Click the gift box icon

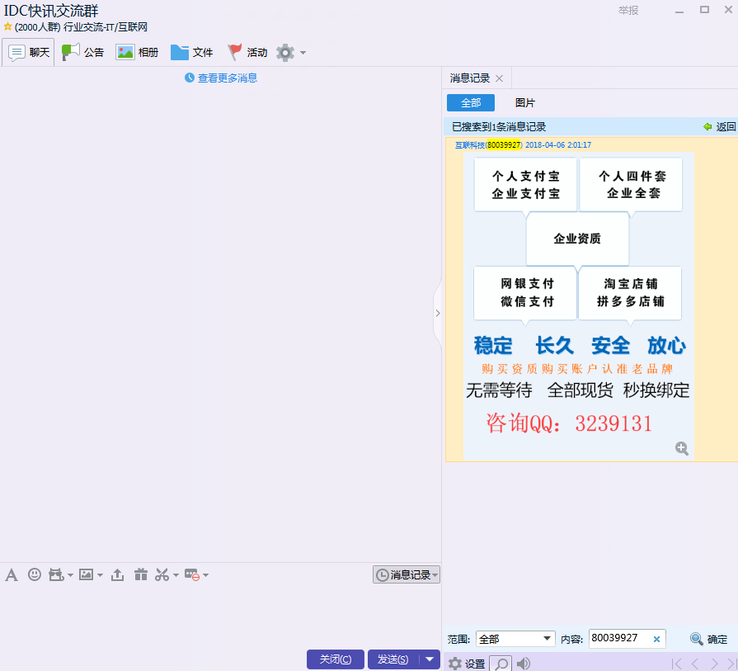141,574
